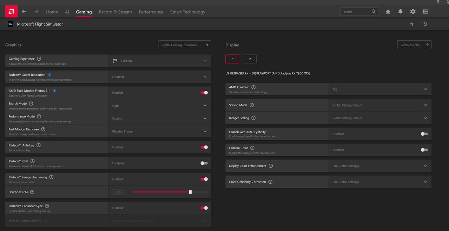This screenshot has height=231, width=449.
Task: Show help for Custom Color
Action: click(252, 148)
